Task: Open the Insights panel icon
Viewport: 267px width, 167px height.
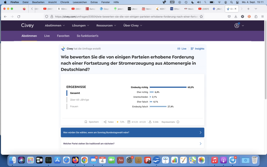Action: pyautogui.click(x=192, y=49)
